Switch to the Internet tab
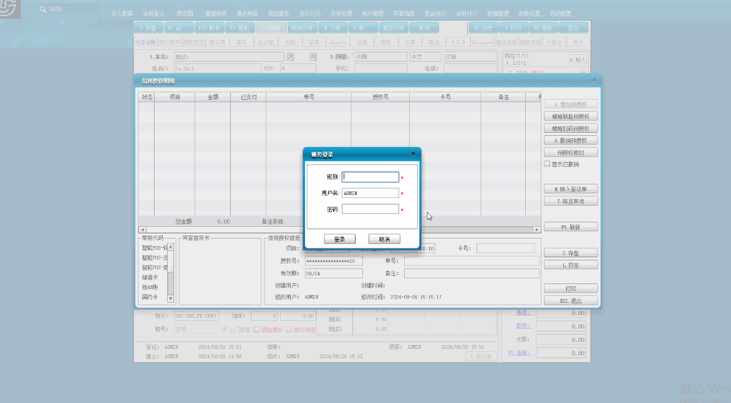The width and height of the screenshot is (731, 403). click(x=482, y=42)
